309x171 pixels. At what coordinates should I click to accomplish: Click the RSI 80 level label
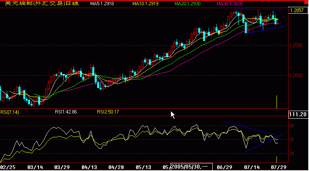tap(291, 126)
